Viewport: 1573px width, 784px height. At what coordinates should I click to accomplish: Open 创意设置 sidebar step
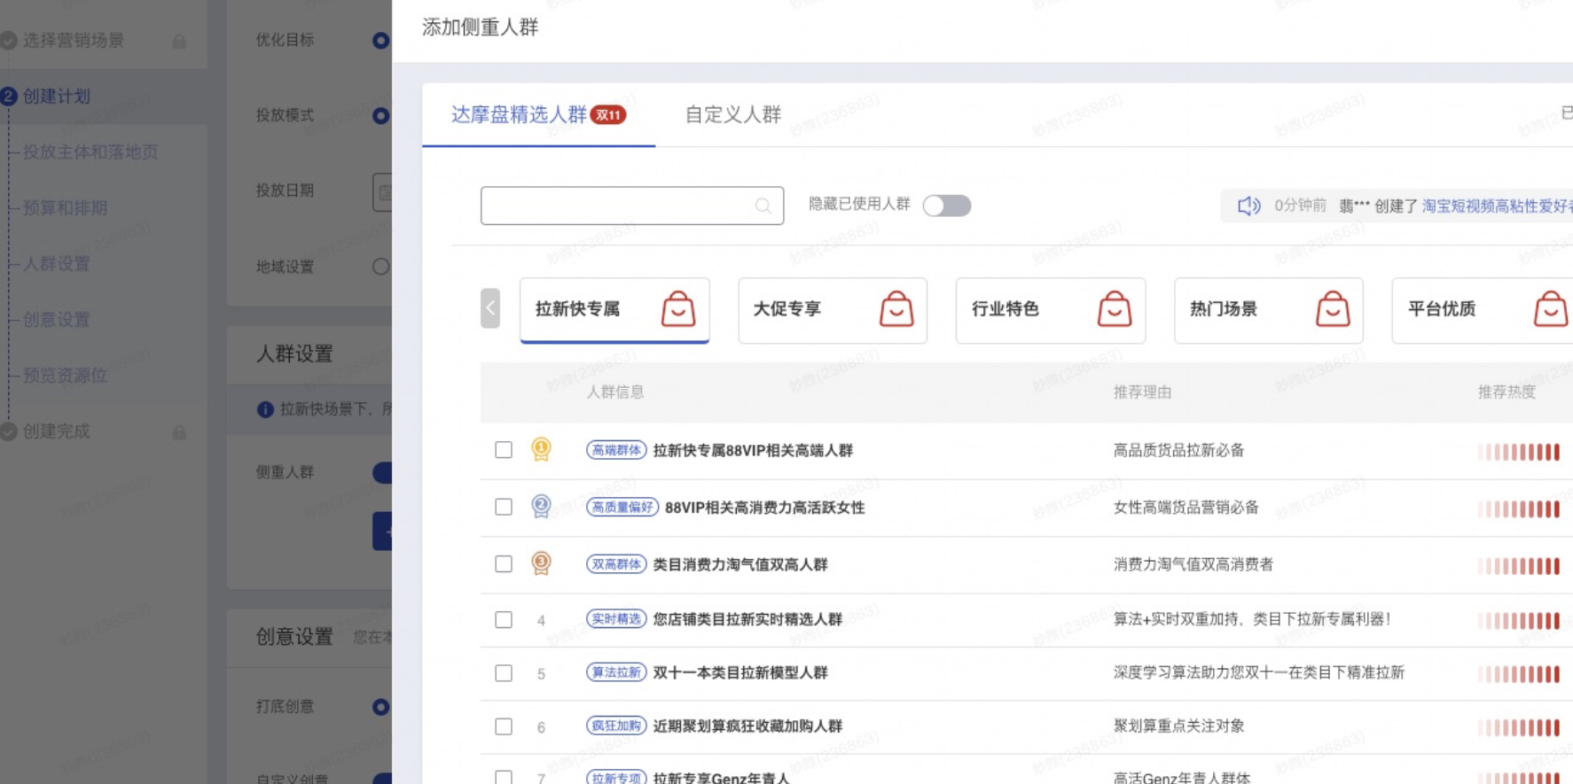tap(57, 319)
